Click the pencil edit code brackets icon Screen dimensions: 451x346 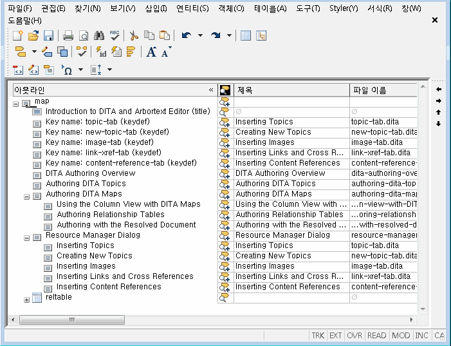(33, 70)
